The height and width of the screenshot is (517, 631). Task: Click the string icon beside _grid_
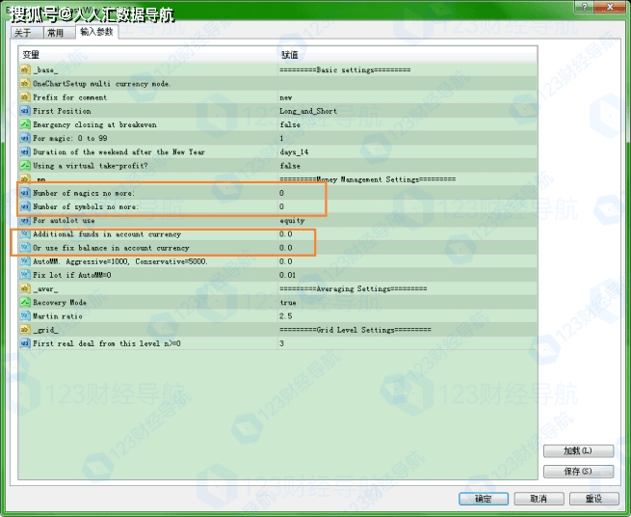click(x=25, y=330)
